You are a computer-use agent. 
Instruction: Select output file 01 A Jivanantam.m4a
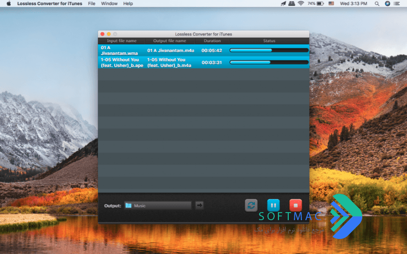pos(171,50)
